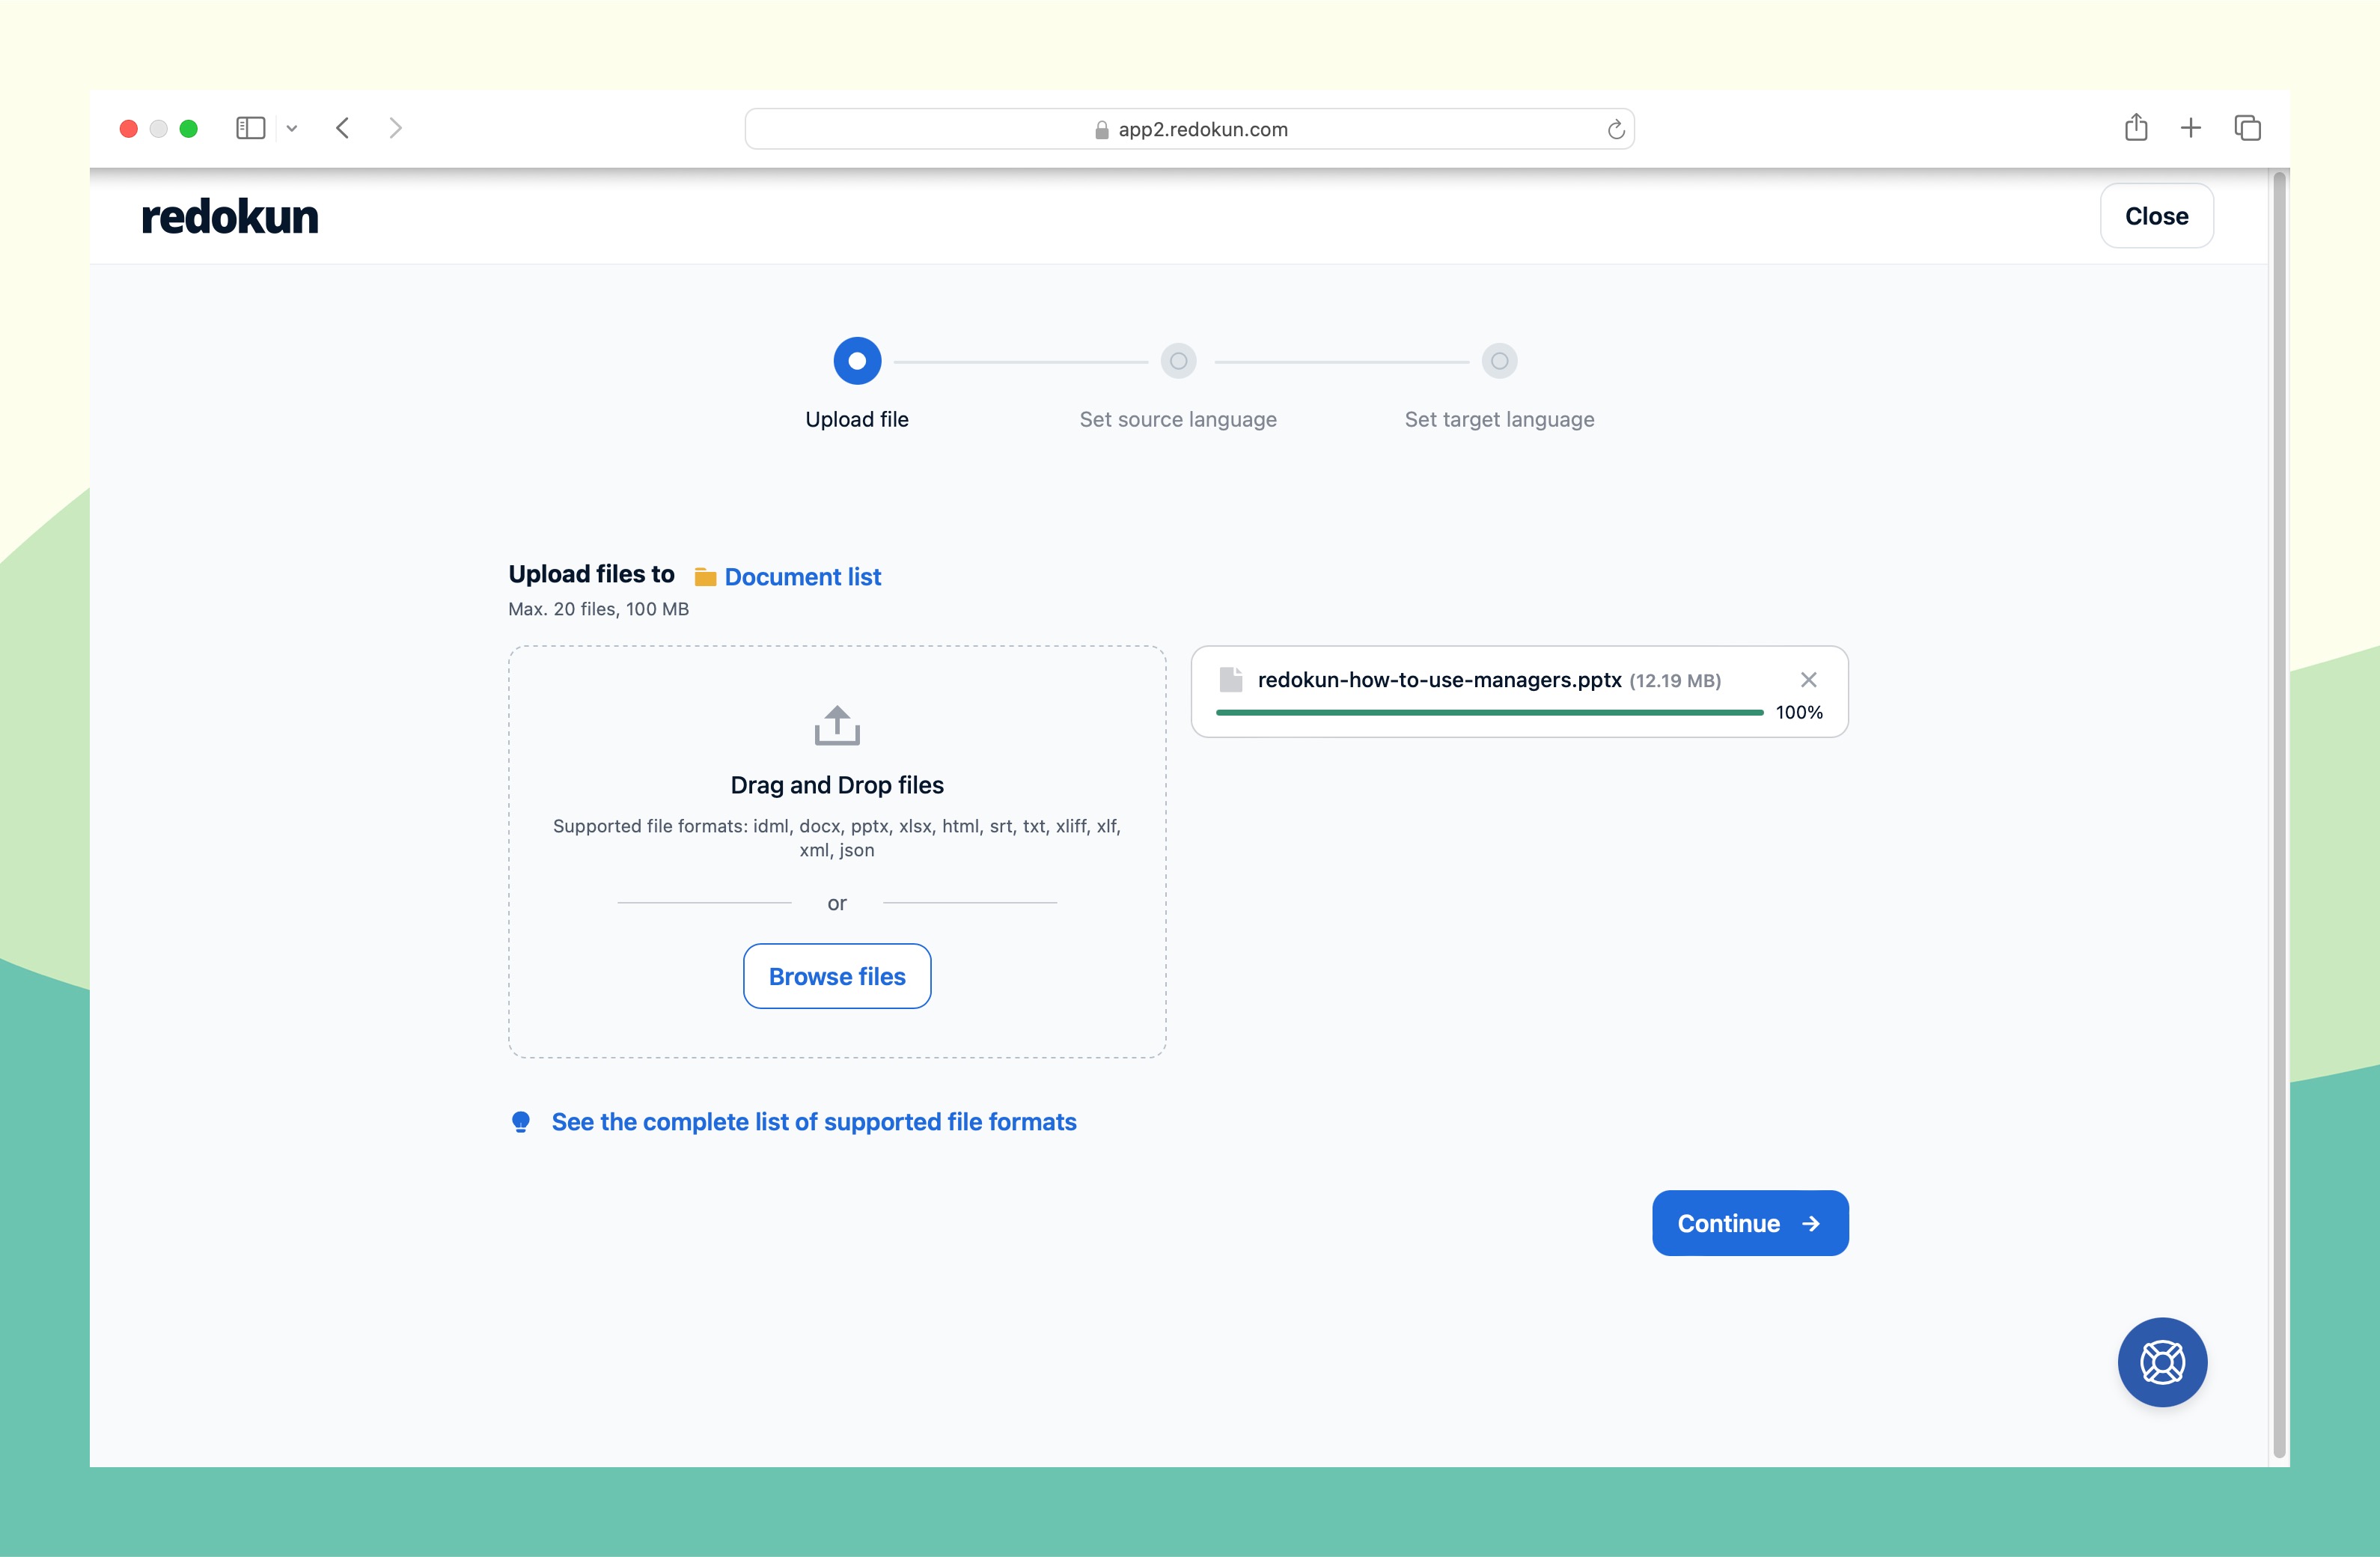Click the Close button top right
This screenshot has height=1557, width=2380.
tap(2158, 216)
